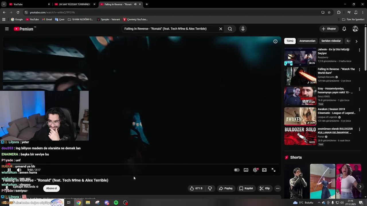Open Chrome extensions puzzle icon
The height and width of the screenshot is (206, 367).
click(339, 12)
